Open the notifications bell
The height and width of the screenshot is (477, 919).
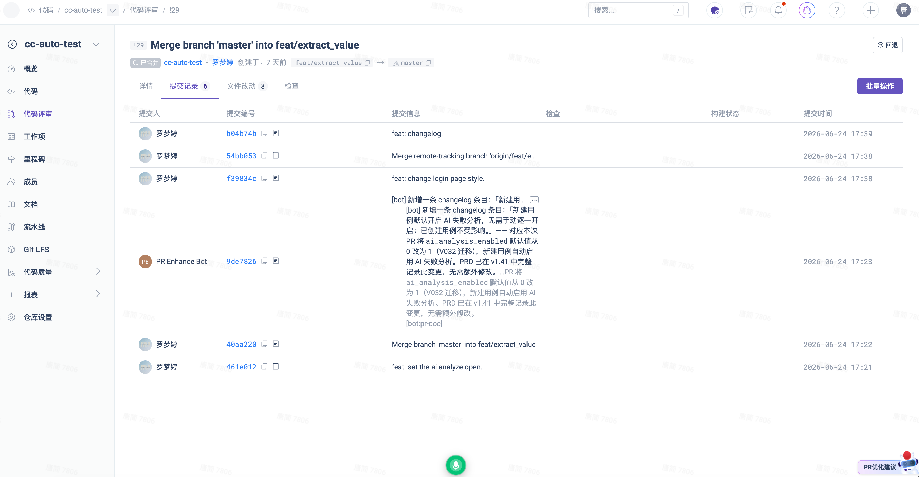tap(778, 10)
